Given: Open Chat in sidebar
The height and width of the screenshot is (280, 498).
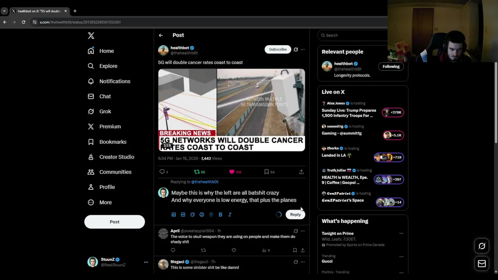Looking at the screenshot, I should (x=99, y=96).
